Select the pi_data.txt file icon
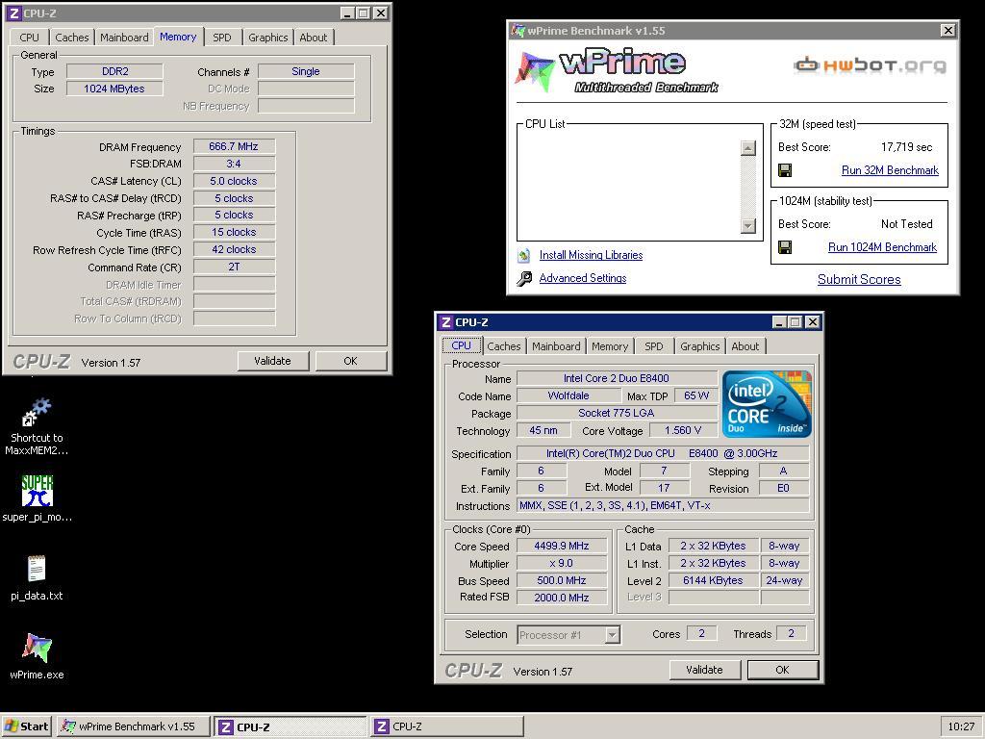985x739 pixels. click(37, 569)
